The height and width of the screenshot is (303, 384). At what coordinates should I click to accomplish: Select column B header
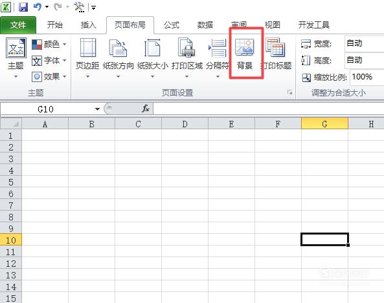(91, 124)
